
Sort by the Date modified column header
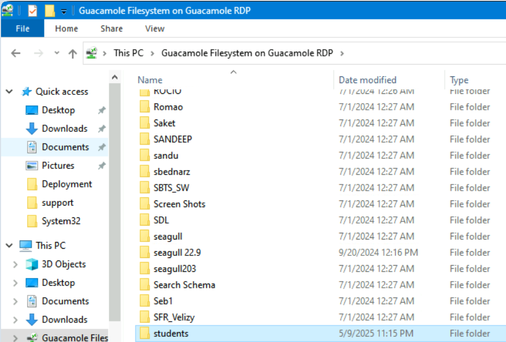click(367, 80)
